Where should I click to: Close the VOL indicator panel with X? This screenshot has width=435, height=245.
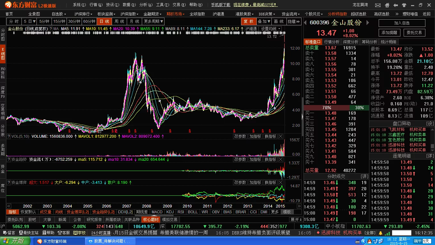click(x=281, y=136)
